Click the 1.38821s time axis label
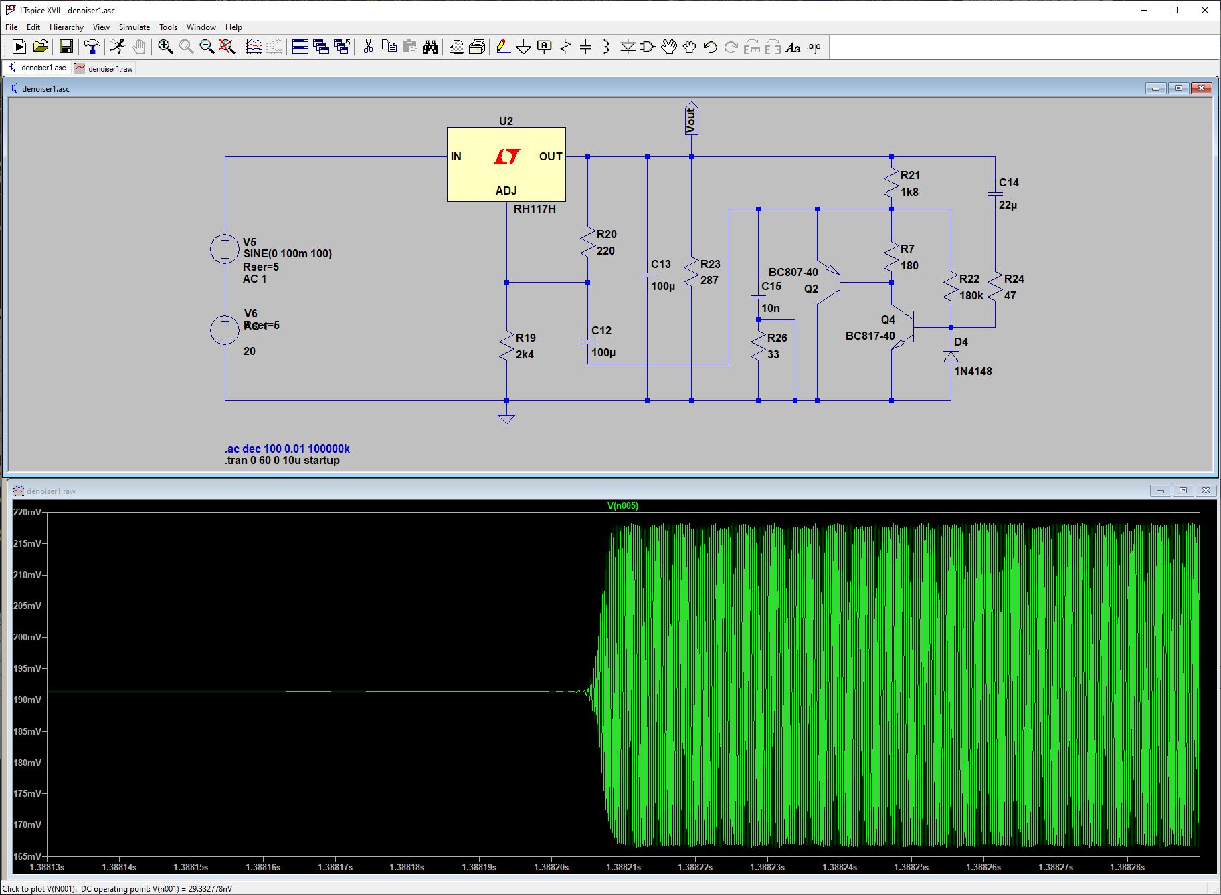Screen dimensions: 1221x895 (624, 867)
